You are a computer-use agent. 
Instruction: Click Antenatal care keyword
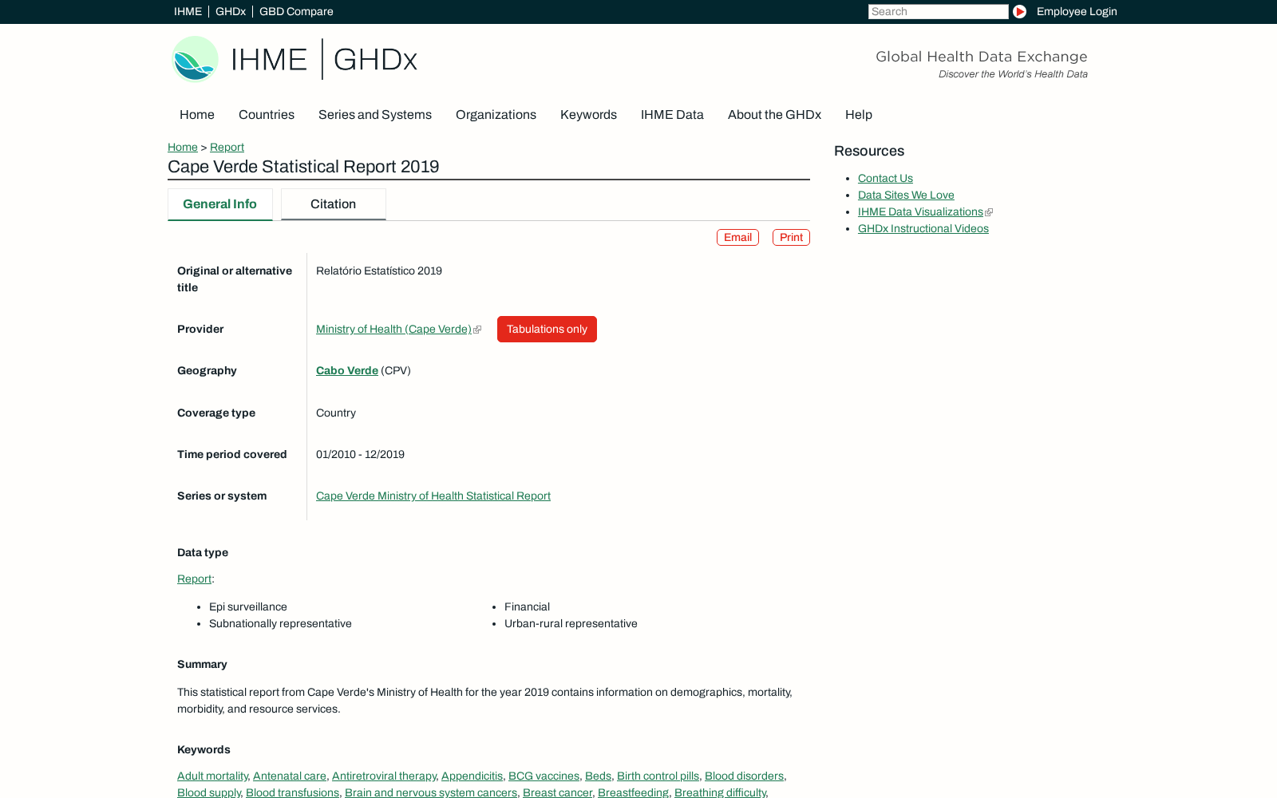[290, 776]
